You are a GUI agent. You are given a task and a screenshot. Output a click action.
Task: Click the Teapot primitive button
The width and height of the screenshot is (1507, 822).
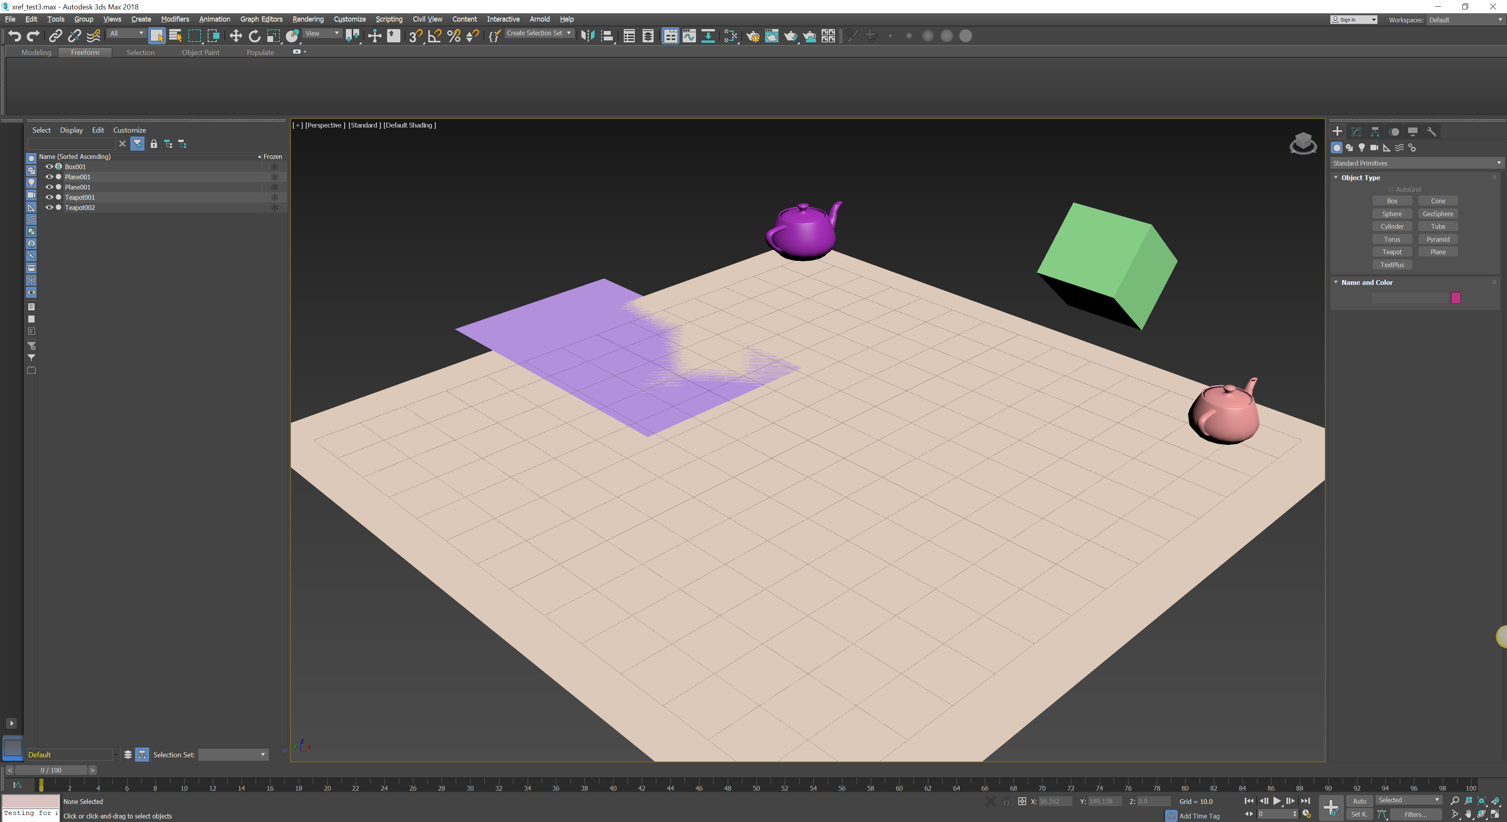click(x=1392, y=252)
